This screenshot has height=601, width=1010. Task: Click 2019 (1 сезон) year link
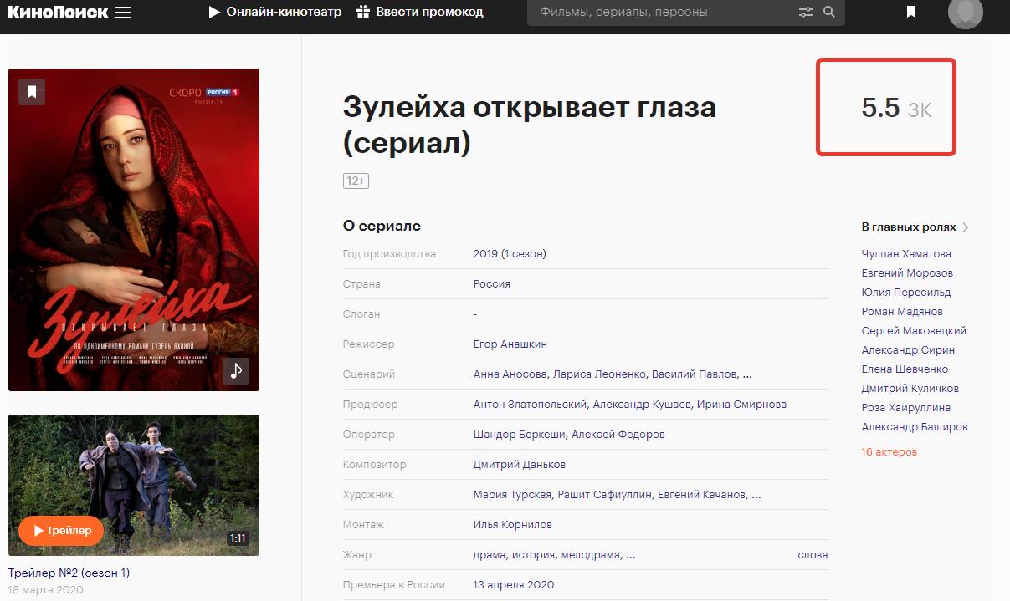tap(510, 253)
